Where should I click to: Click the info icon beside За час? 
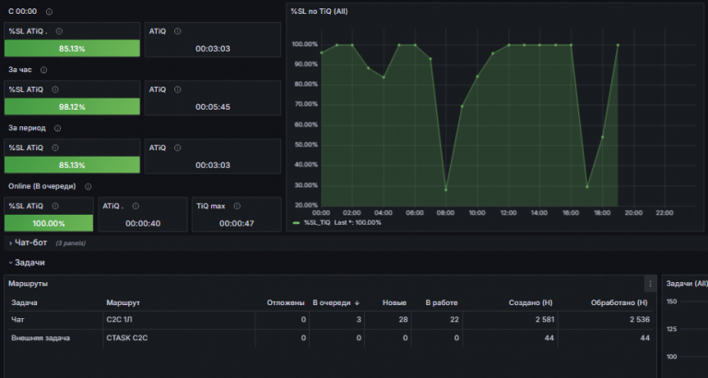pos(44,70)
